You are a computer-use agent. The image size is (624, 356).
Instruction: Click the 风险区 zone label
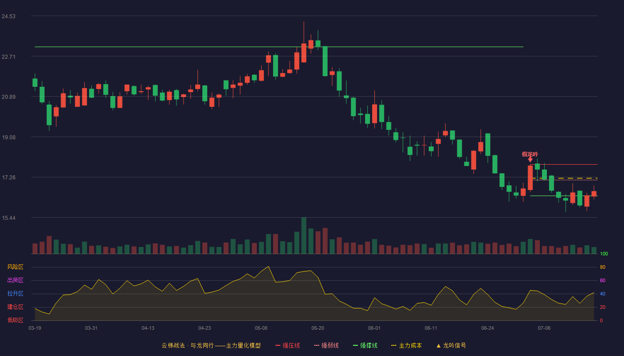(15, 267)
